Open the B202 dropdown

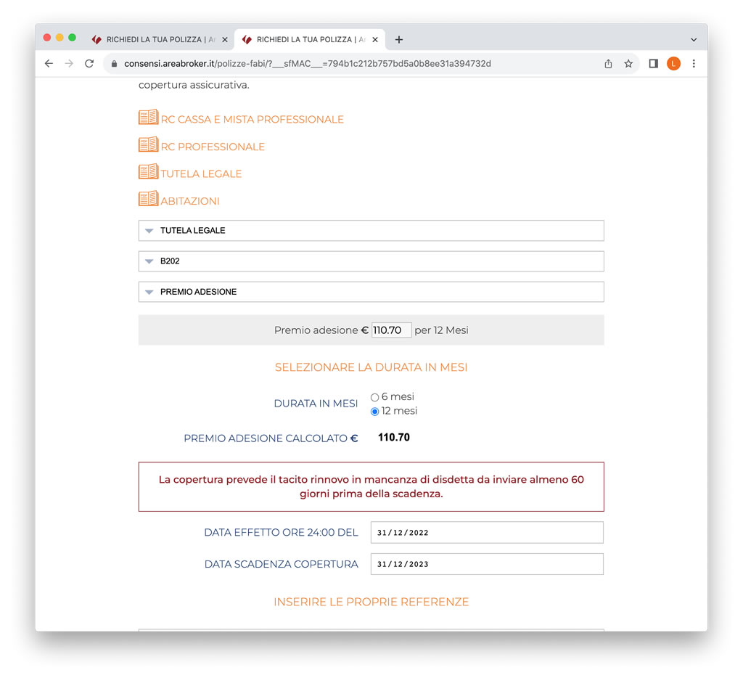tap(371, 261)
